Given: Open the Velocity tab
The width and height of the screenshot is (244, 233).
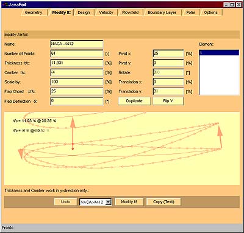Looking at the screenshot, I should pos(106,12).
